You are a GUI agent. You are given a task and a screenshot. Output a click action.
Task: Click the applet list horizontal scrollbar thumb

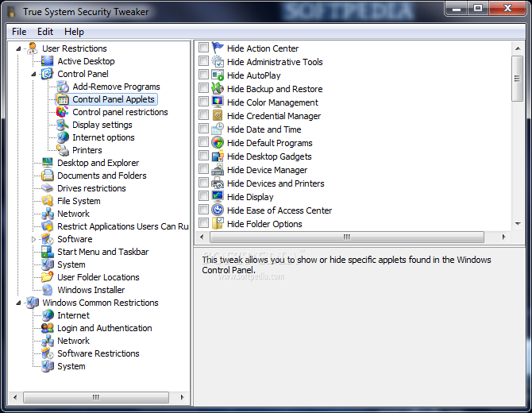click(x=347, y=237)
